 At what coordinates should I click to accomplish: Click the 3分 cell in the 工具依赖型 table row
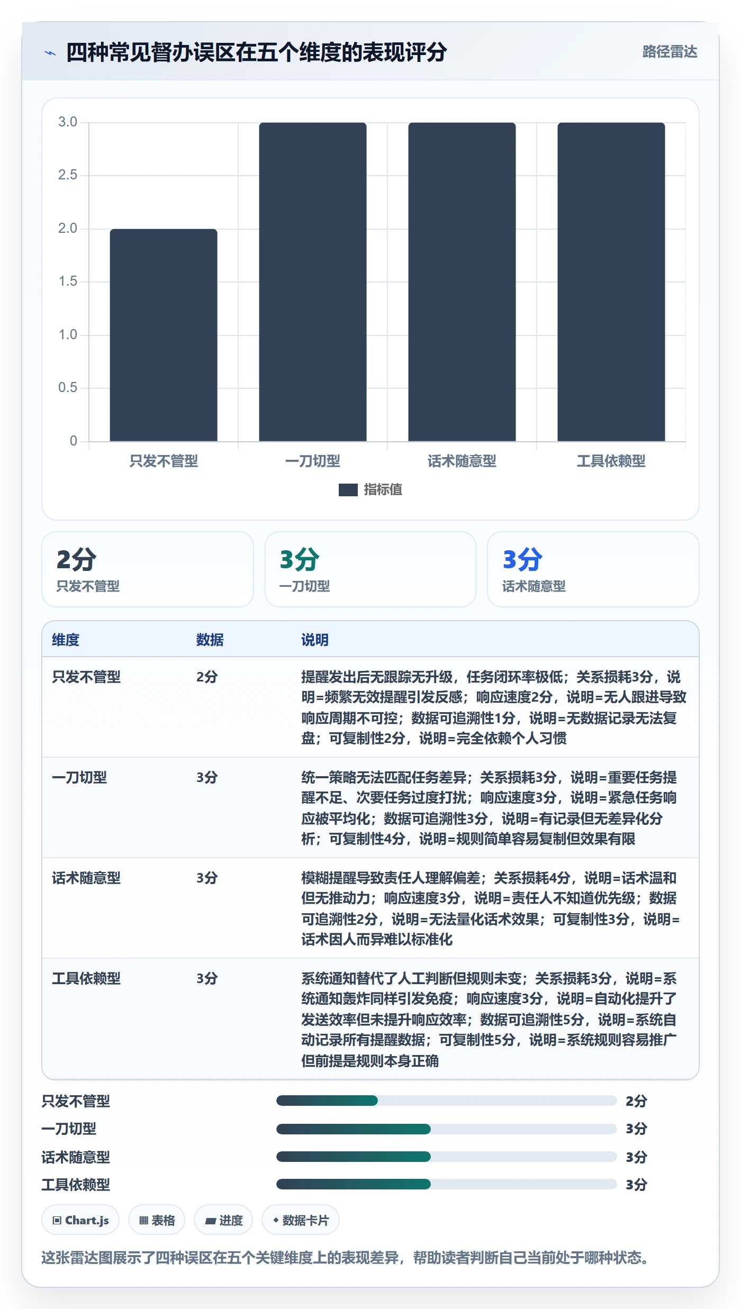tap(207, 978)
